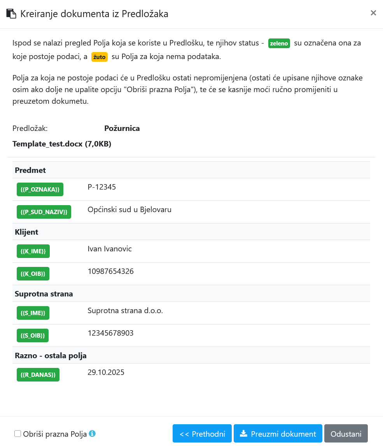Click the {{S_OIB}} field tag
Screen dimensions: 383x446
point(33,335)
